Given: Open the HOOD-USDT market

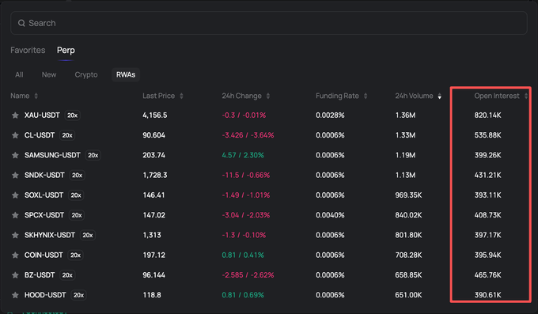Looking at the screenshot, I should pyautogui.click(x=45, y=295).
